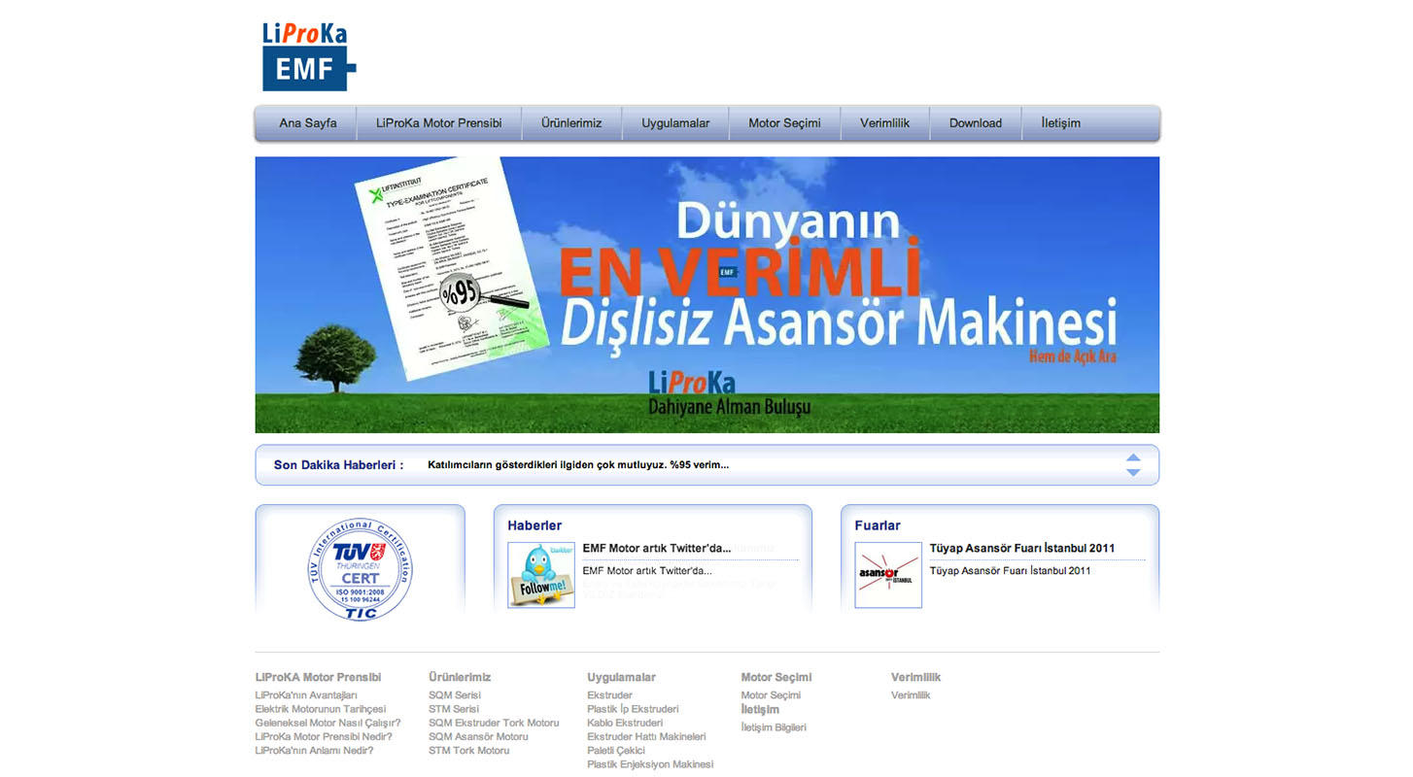Open the EMF Motor artık Twitter'da summary text

(647, 571)
